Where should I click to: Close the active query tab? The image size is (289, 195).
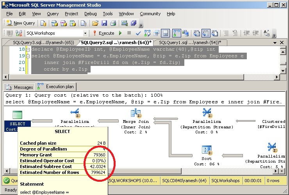pyautogui.click(x=282, y=43)
